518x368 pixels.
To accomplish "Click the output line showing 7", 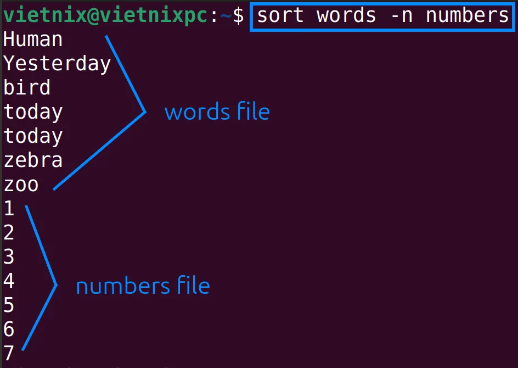I will pyautogui.click(x=9, y=353).
